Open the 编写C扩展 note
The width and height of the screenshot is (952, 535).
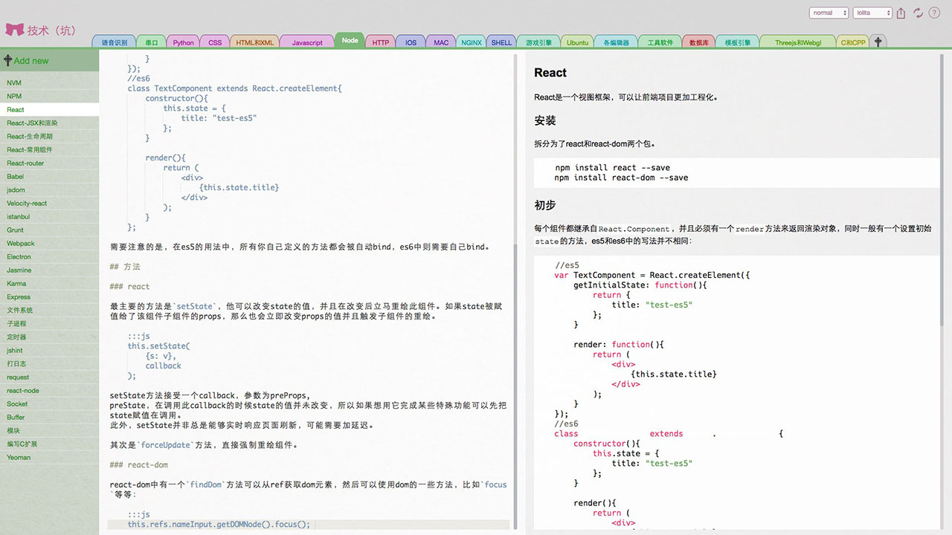pos(49,444)
